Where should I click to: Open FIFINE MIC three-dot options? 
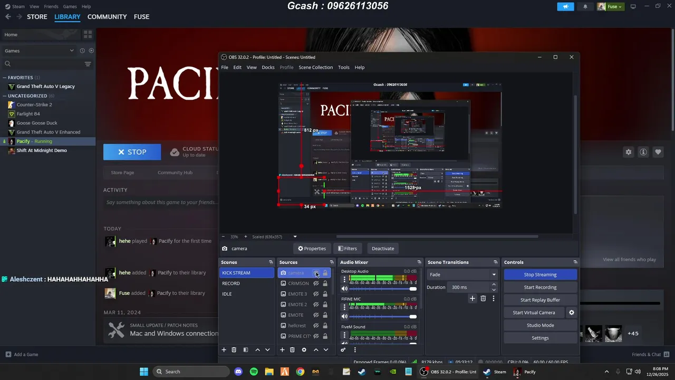coord(344,307)
